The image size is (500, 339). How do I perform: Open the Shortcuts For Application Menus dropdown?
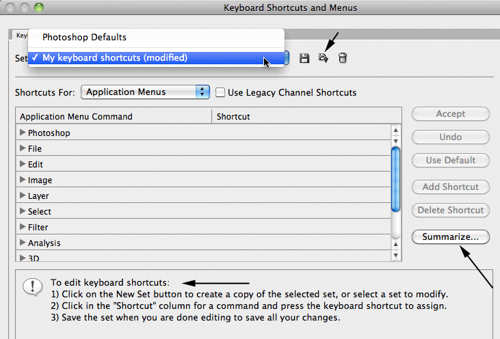tap(146, 92)
